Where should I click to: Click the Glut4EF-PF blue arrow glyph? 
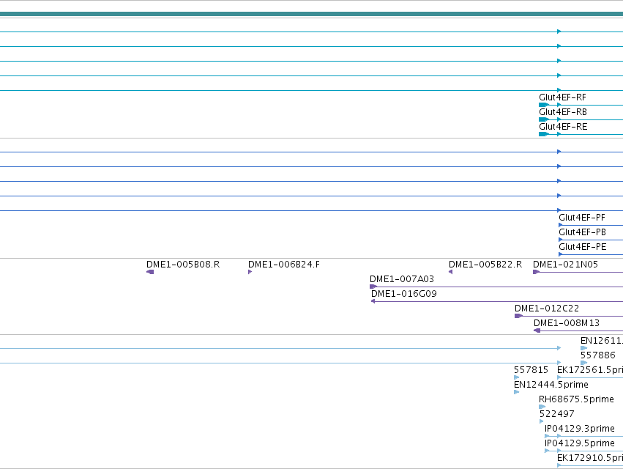(x=561, y=225)
